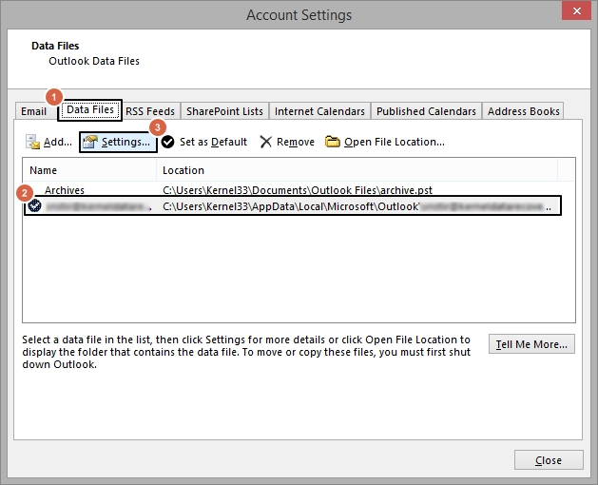Click the archive.pst location path
598x485 pixels.
click(298, 190)
